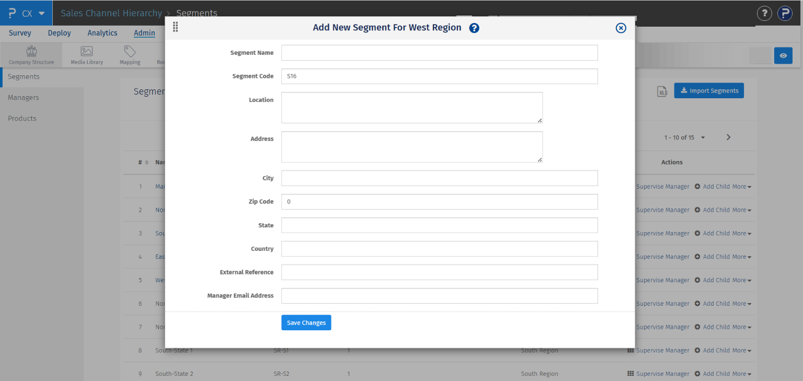Click the help icon beside the dialog title
Screen dimensions: 803x381
474,28
